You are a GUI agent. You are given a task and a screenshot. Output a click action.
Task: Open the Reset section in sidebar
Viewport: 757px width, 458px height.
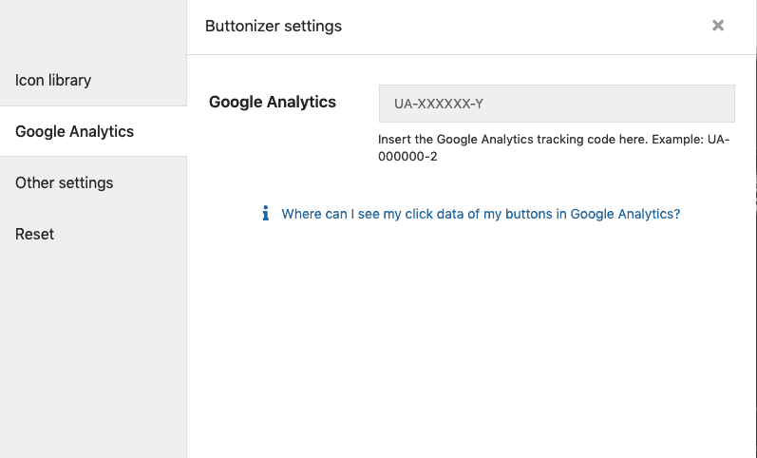click(x=93, y=234)
